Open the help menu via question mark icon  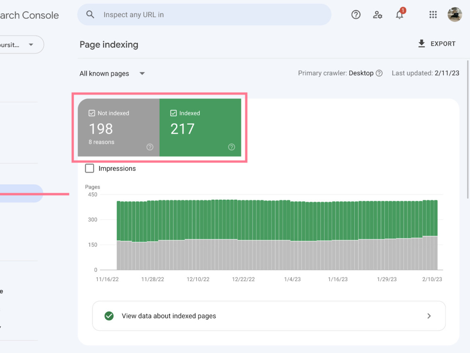coord(356,15)
